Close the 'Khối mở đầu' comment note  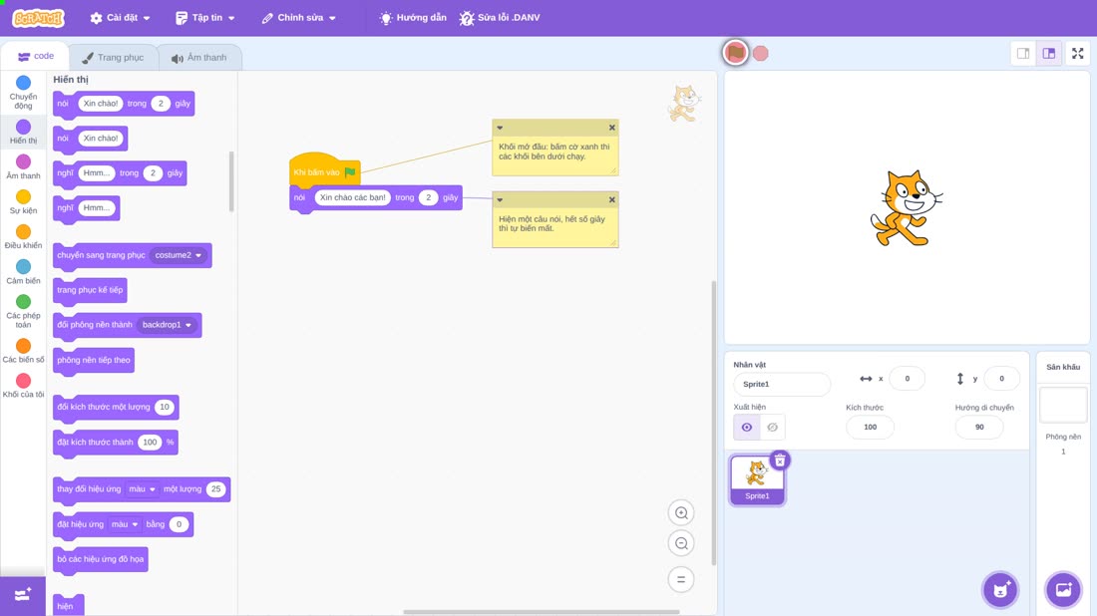point(612,128)
